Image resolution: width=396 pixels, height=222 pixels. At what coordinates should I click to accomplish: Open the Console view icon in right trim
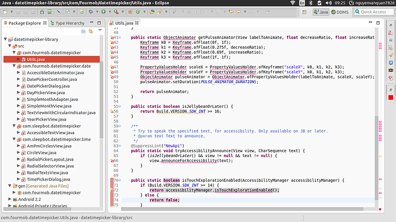391,63
